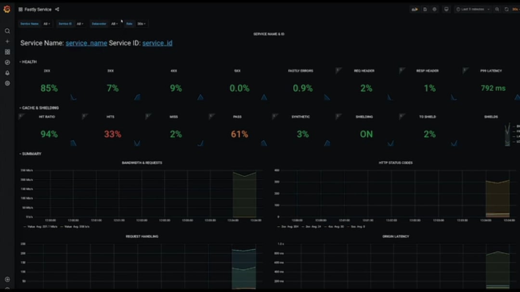Click the info corner on Req Header panel
This screenshot has width=520, height=292.
coord(338,70)
